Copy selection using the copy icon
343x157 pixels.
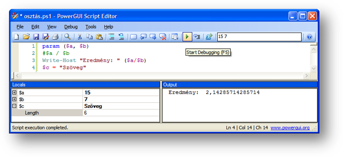coord(89,37)
